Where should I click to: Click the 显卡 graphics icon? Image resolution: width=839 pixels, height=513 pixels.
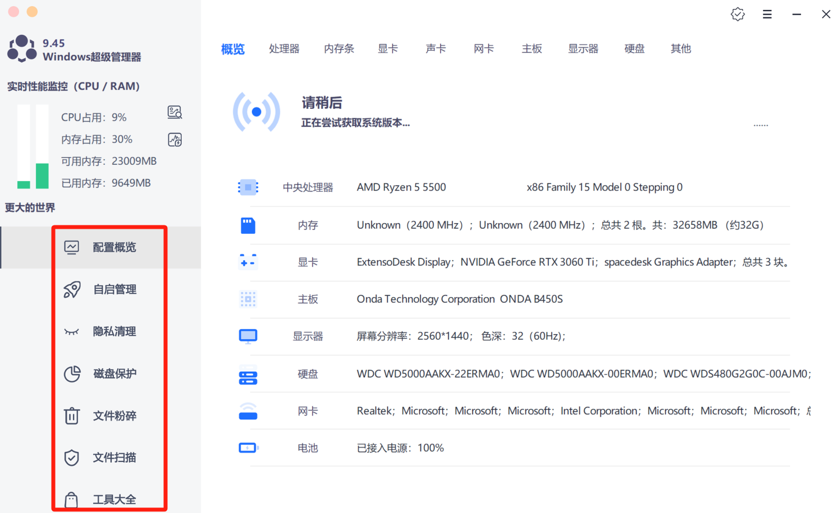247,262
